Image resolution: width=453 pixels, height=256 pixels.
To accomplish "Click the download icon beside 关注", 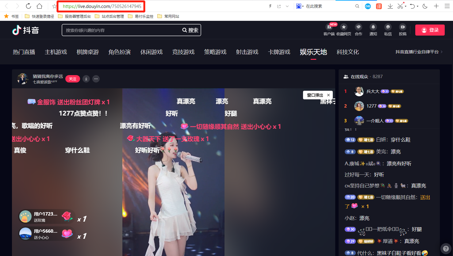I will (86, 79).
